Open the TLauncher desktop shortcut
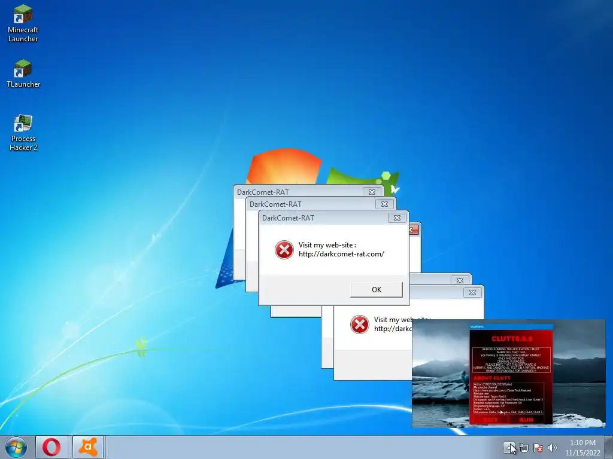613x459 pixels. click(23, 74)
